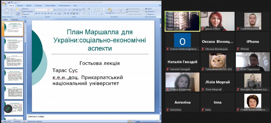Image resolution: width=271 pixels, height=123 pixels.
Task: Open the Анимация ribbon tab
Action: point(38,5)
